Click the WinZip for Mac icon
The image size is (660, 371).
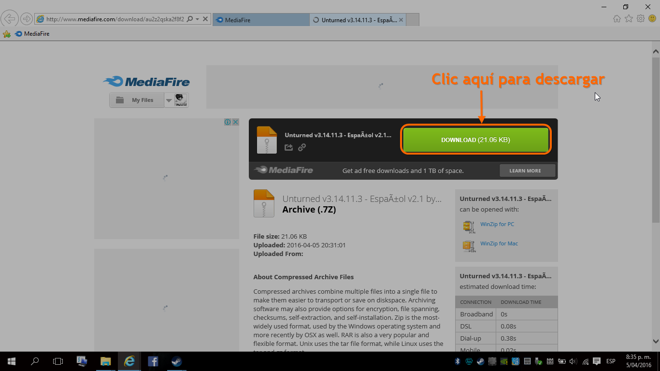click(x=469, y=246)
